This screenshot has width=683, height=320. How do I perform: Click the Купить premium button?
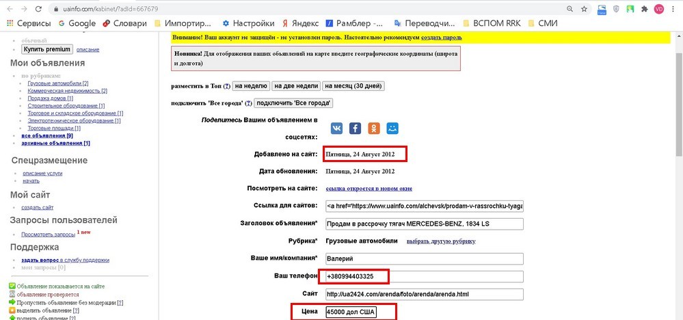pos(47,49)
